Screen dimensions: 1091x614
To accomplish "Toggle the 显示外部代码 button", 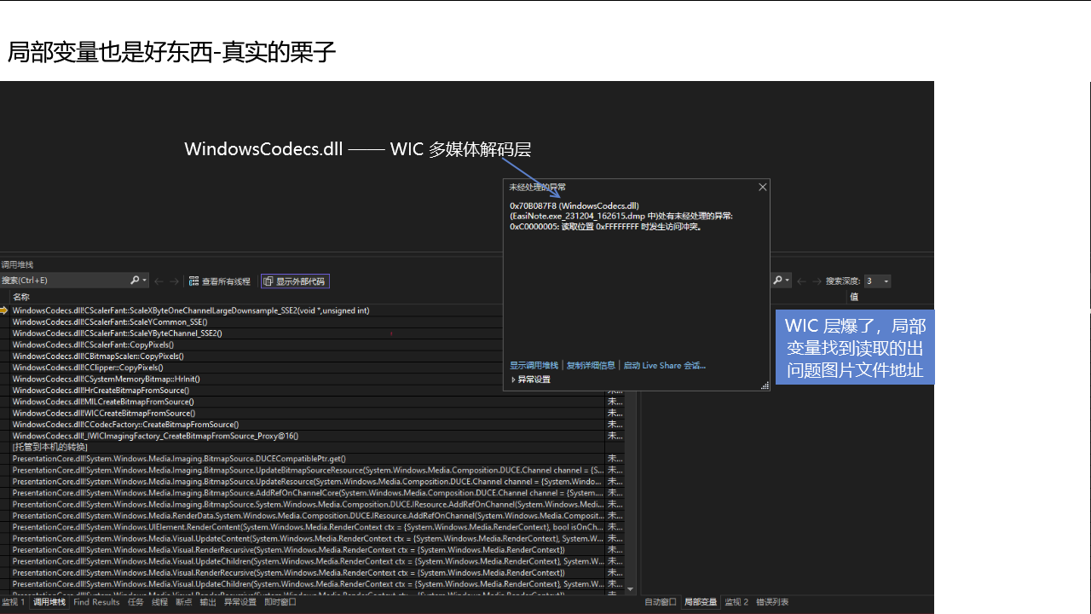I will (294, 281).
